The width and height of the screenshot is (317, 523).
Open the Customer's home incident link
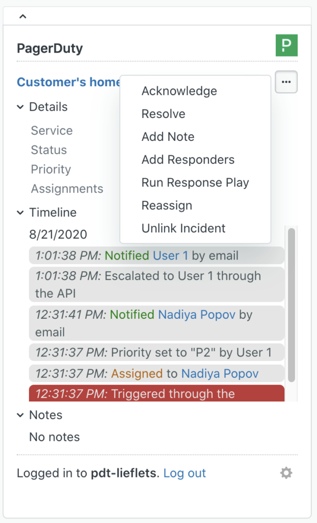click(68, 82)
